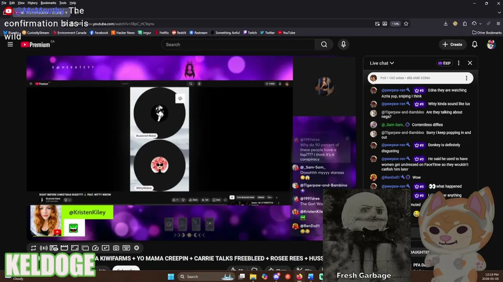Expand the Live chat mode dropdown

point(382,63)
